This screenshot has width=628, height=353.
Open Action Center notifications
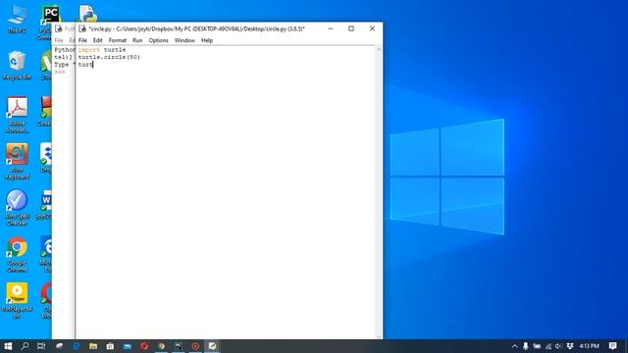[612, 346]
